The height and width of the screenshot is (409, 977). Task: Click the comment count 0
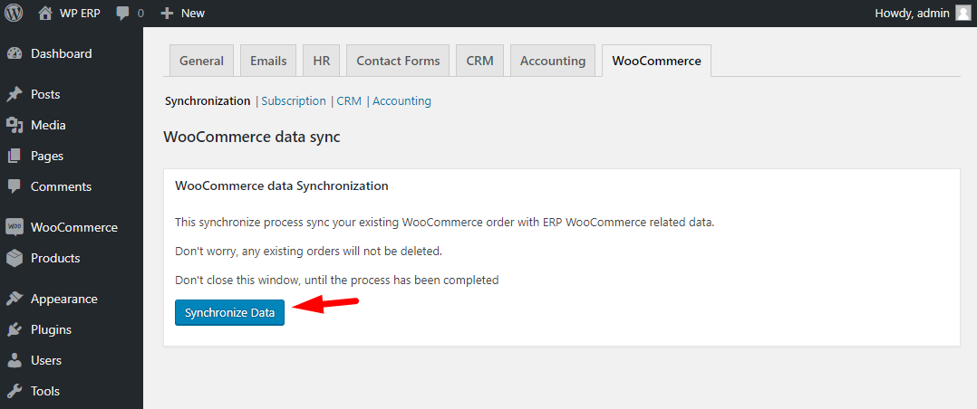140,13
